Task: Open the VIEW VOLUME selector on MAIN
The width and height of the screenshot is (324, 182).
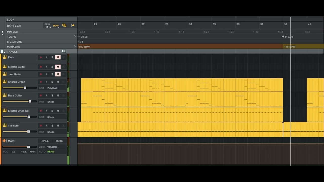Action: 52,147
